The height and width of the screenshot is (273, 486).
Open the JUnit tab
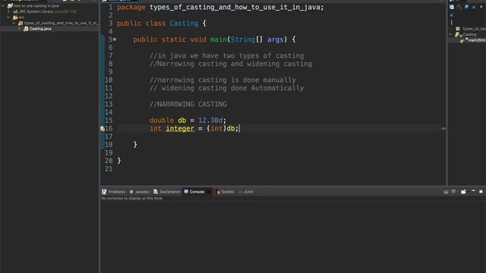tap(246, 192)
